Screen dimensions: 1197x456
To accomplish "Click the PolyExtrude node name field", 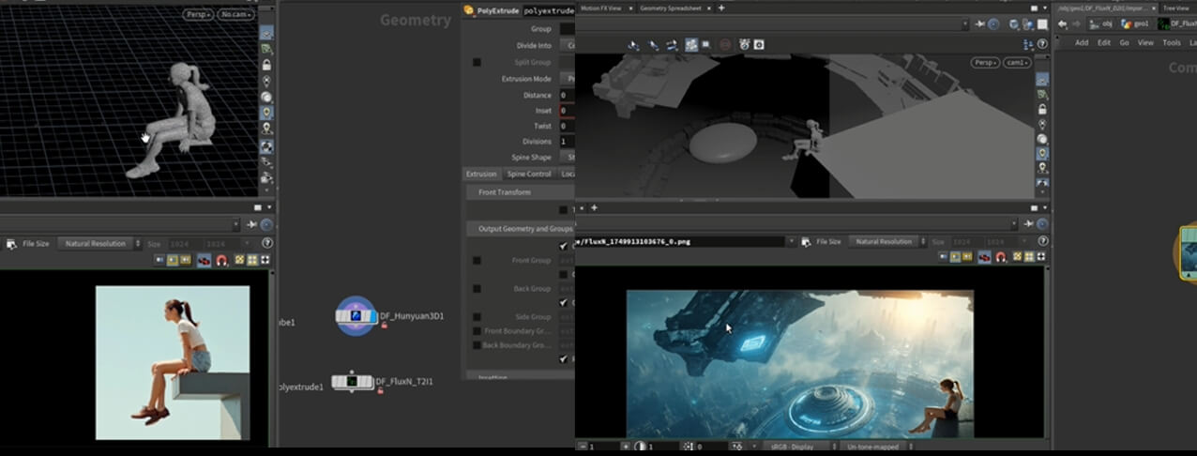I will tap(548, 10).
